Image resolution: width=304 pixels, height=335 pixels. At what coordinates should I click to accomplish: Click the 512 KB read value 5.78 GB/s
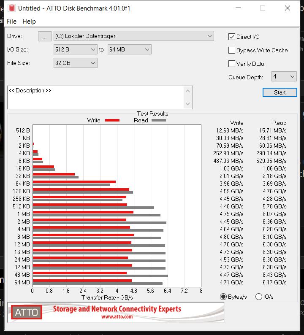274,206
